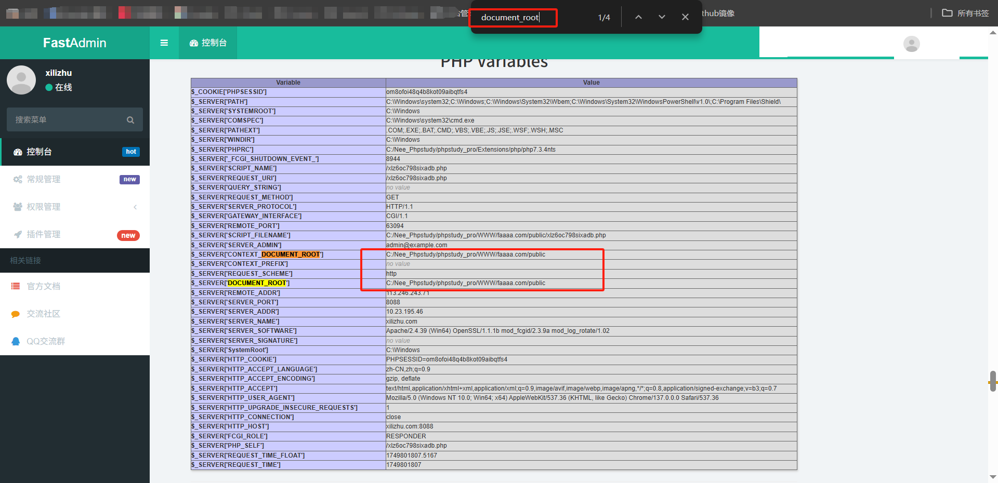
Task: Open 常规管理 sidebar menu item
Action: coord(75,179)
